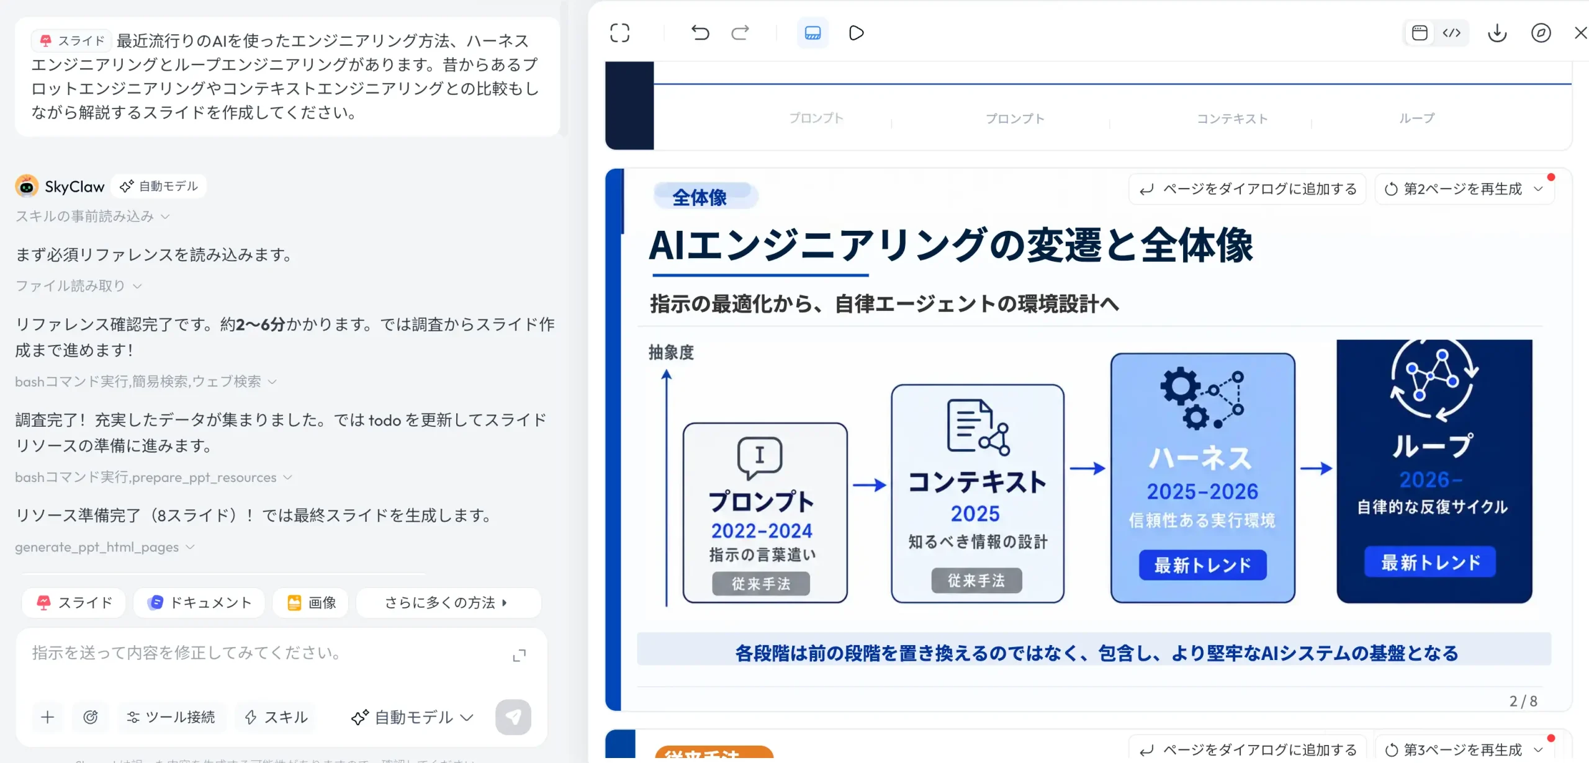The width and height of the screenshot is (1589, 763).
Task: Expand the ファイル読み取り step
Action: click(79, 286)
